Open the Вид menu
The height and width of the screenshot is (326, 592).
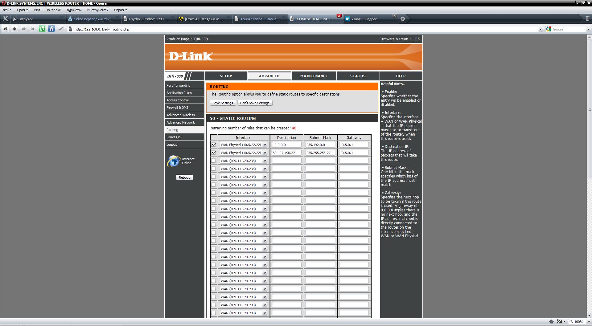click(x=37, y=10)
